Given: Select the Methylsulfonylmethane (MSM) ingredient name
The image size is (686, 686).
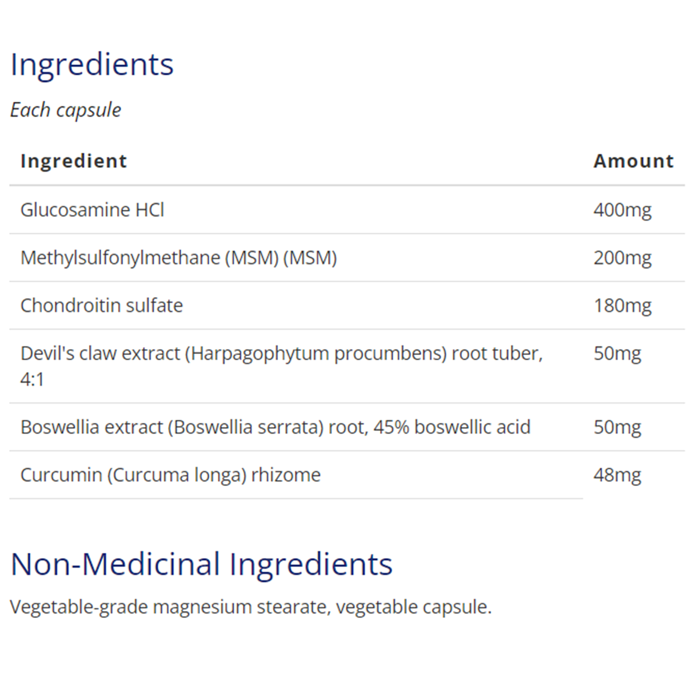Looking at the screenshot, I should click(178, 258).
